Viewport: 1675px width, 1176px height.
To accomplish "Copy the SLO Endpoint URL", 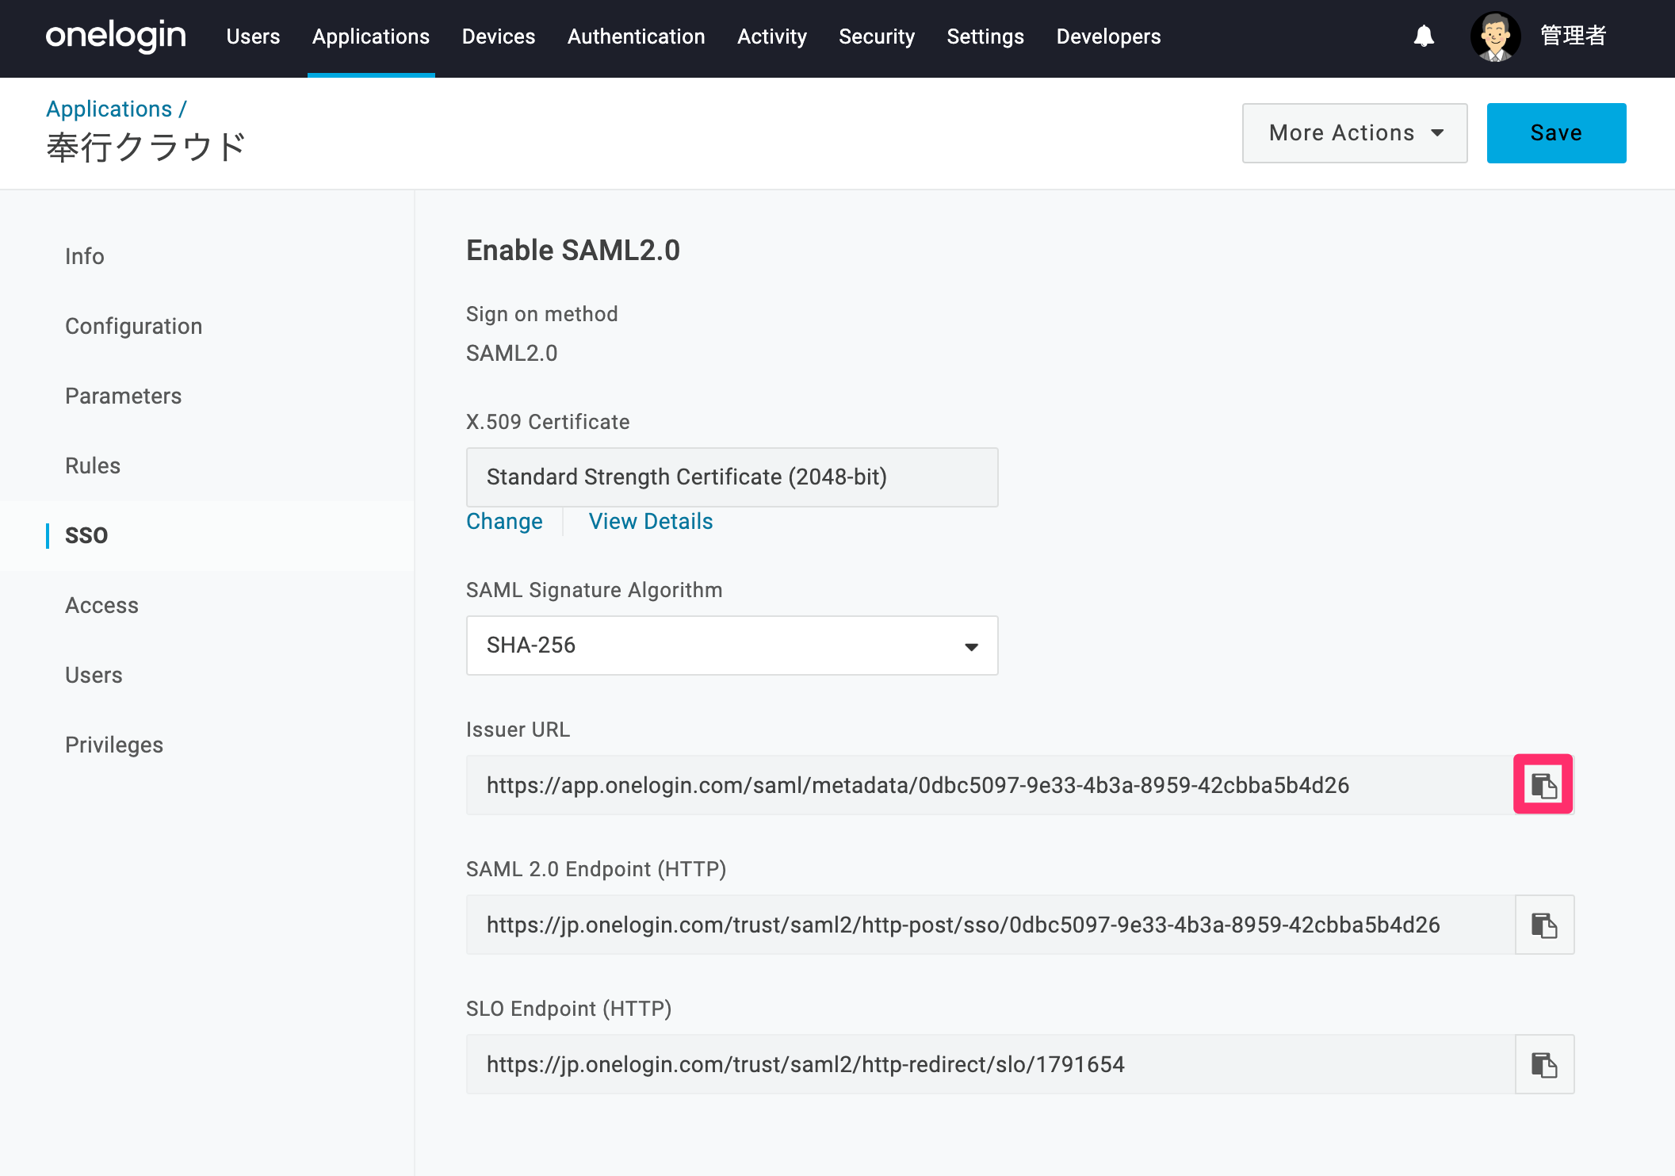I will point(1544,1064).
